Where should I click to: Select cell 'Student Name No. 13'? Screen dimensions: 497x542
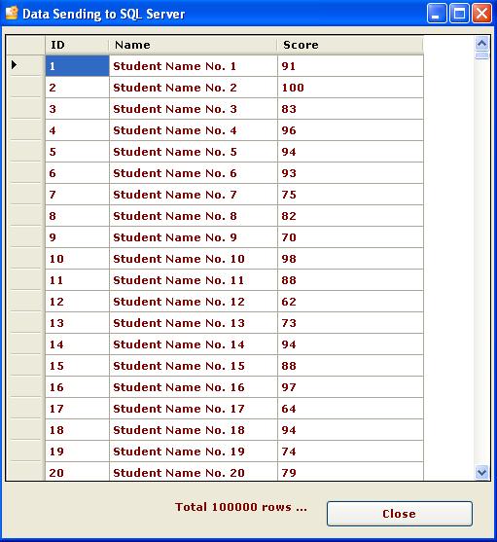coord(194,323)
